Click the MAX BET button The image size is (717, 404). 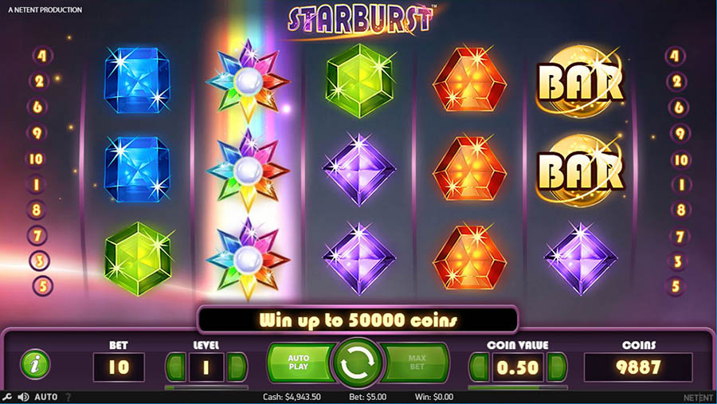click(x=416, y=363)
